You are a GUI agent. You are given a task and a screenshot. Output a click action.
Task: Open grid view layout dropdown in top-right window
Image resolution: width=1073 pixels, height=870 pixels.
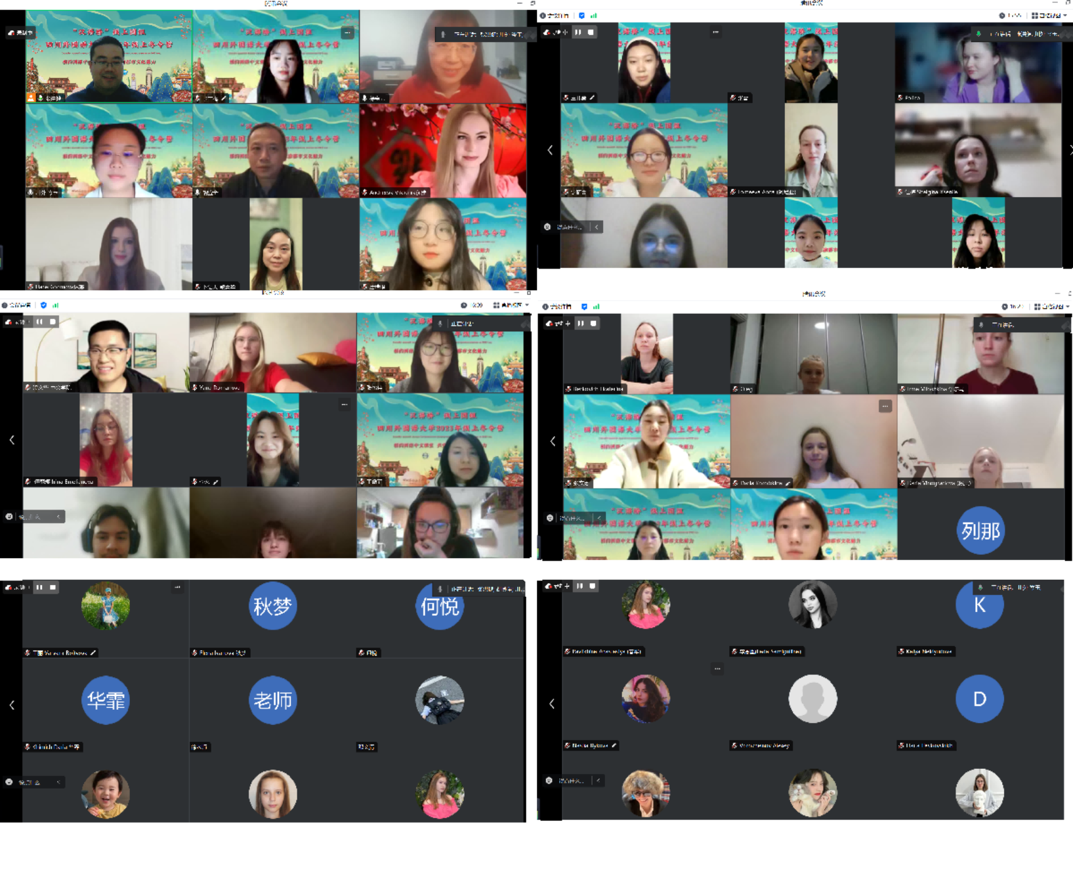[1049, 16]
